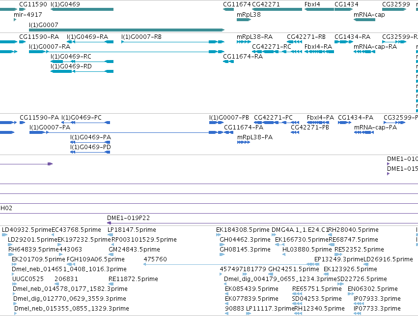Screen dimensions: 418x316
Task: Click the CG11674 gene label
Action: tap(237, 4)
